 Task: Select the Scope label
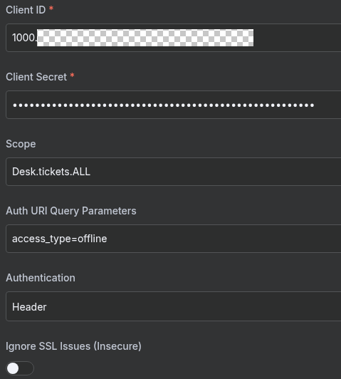[x=21, y=145]
